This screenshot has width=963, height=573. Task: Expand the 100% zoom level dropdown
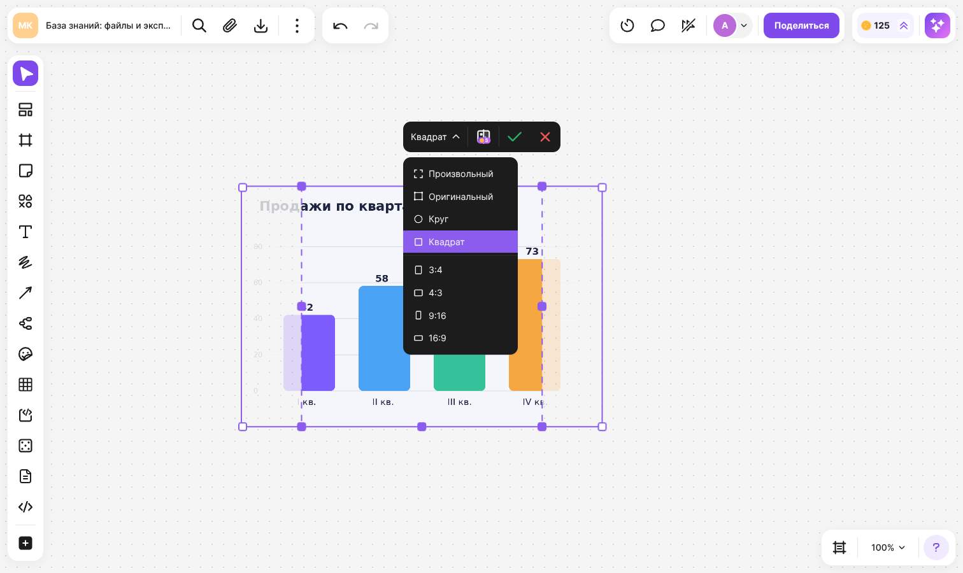[888, 548]
